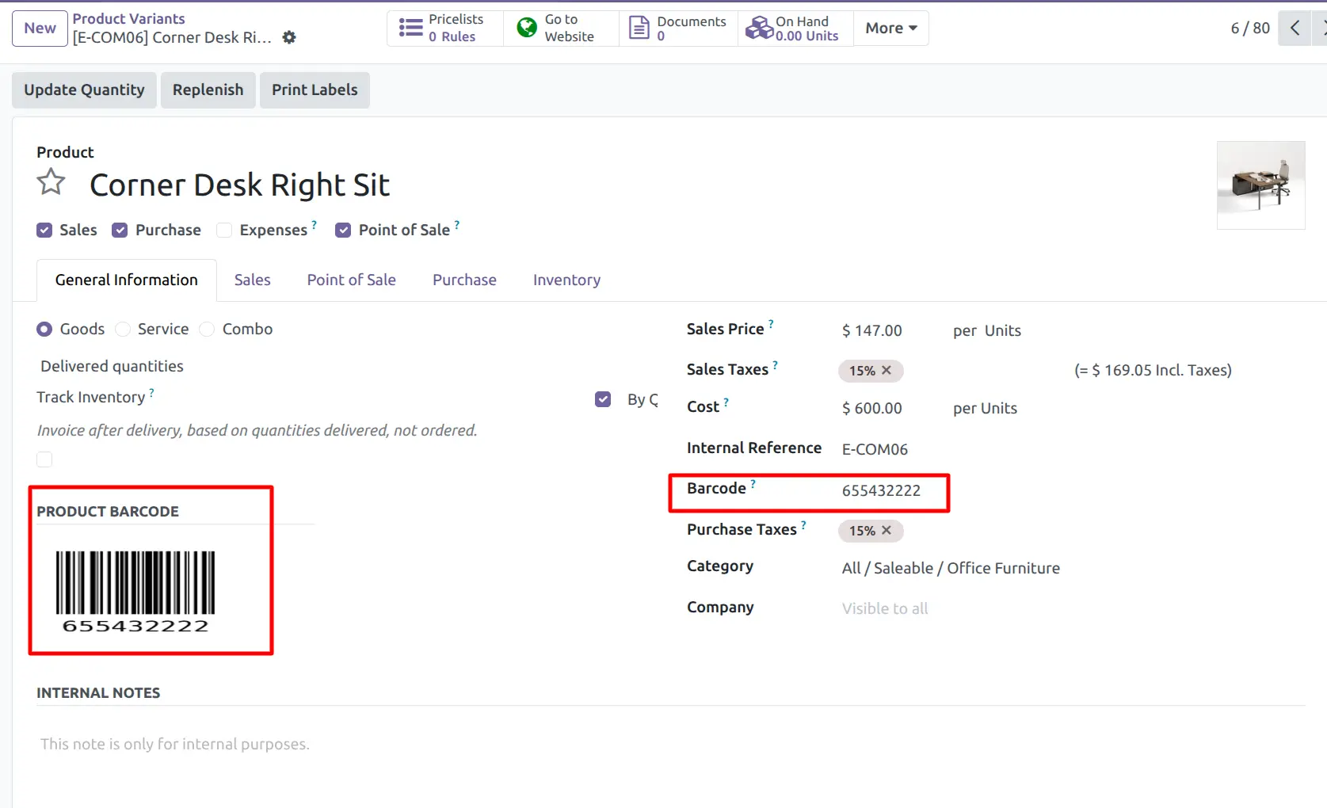This screenshot has height=808, width=1327.
Task: Open the By Quantity tracking dropdown
Action: point(643,399)
